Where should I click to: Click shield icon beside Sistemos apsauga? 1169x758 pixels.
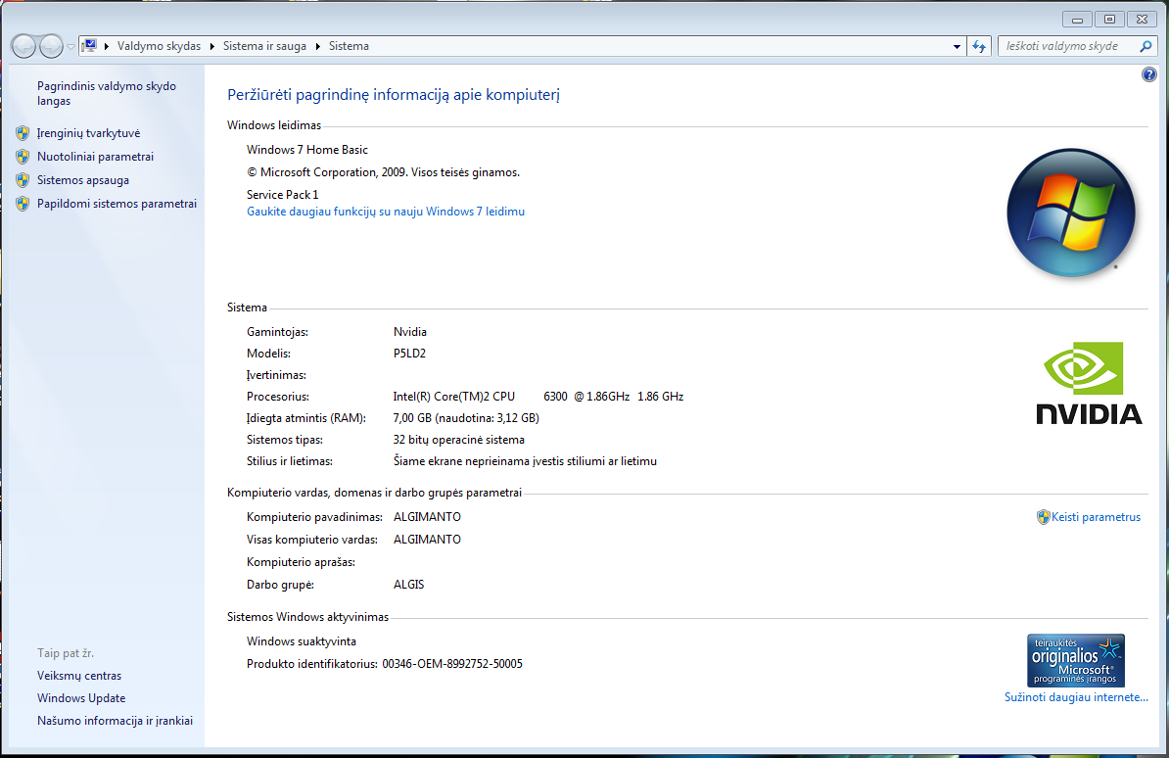23,180
